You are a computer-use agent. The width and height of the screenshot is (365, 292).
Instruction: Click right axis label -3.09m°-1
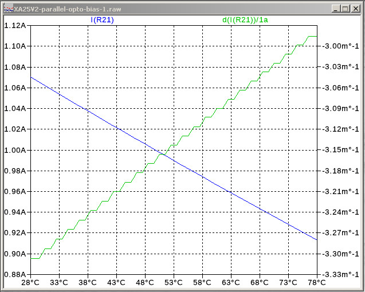pos(340,108)
